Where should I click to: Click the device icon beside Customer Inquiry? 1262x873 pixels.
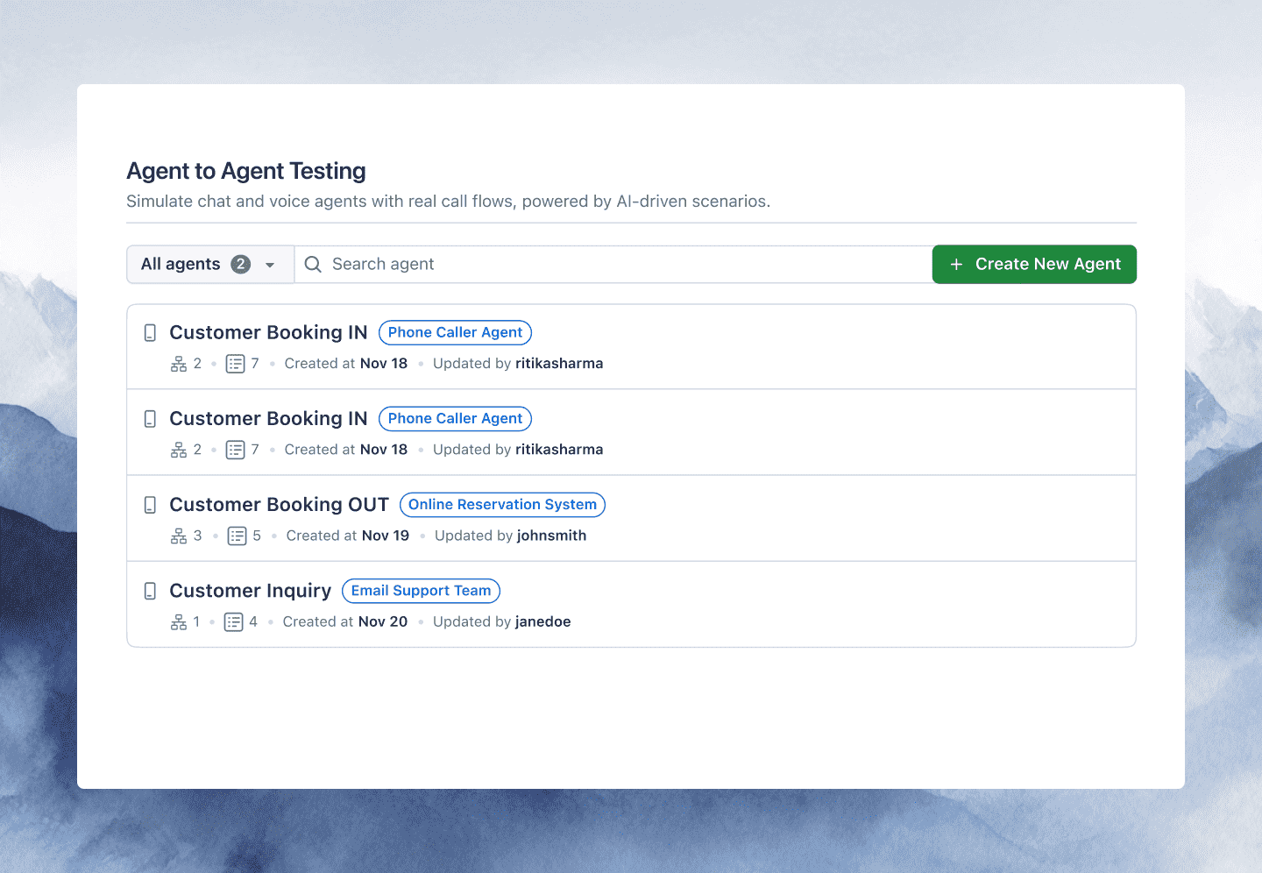[150, 591]
